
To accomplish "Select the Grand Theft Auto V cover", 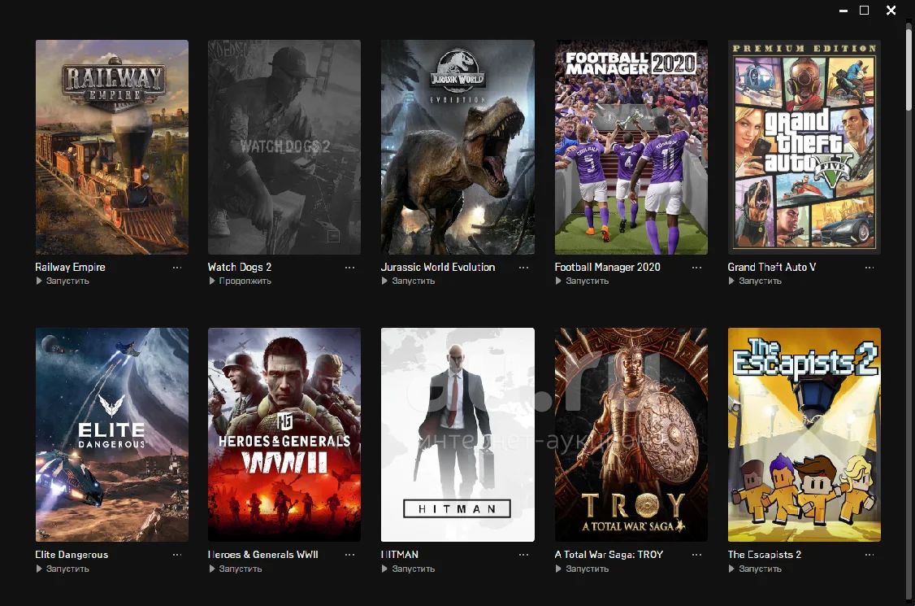I will (804, 146).
